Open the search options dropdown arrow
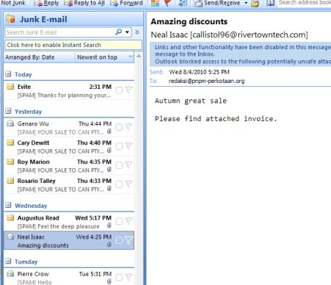331x285 pixels. point(127,32)
